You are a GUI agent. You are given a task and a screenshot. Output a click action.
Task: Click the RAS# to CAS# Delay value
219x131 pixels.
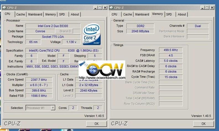[171, 66]
